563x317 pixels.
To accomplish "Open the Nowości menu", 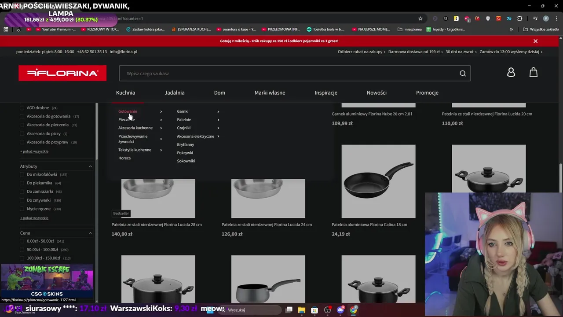I will tap(377, 92).
